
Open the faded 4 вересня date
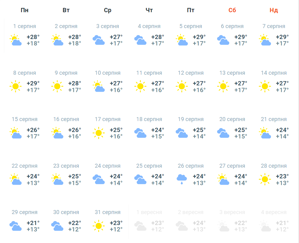pyautogui.click(x=274, y=212)
